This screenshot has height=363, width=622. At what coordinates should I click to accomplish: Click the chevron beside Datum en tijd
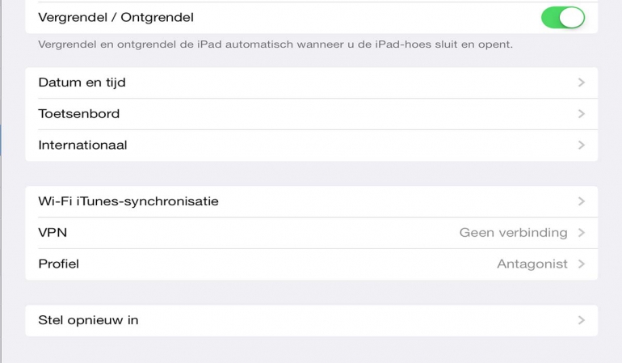tap(581, 82)
